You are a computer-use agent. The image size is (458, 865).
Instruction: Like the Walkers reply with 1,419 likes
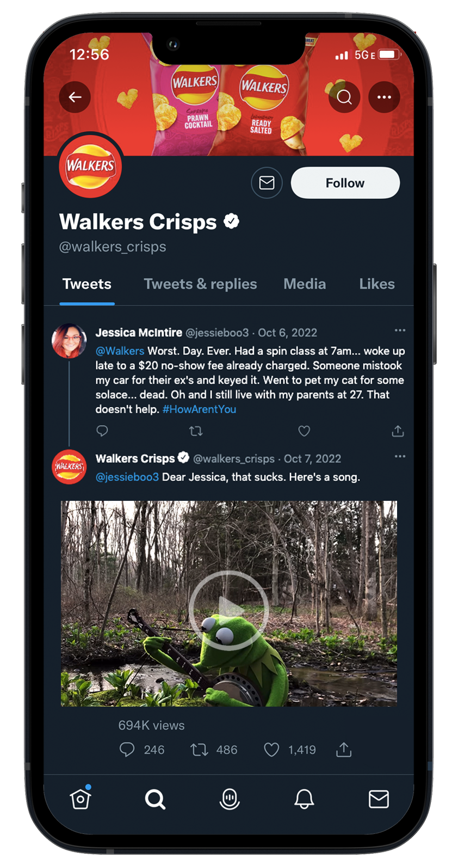pos(271,750)
